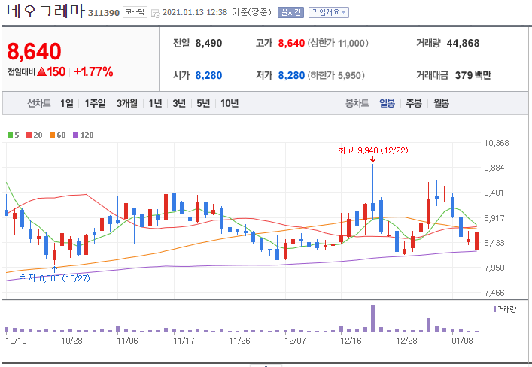Click the 01/08 date axis label
Image resolution: width=532 pixels, height=367 pixels.
462,341
